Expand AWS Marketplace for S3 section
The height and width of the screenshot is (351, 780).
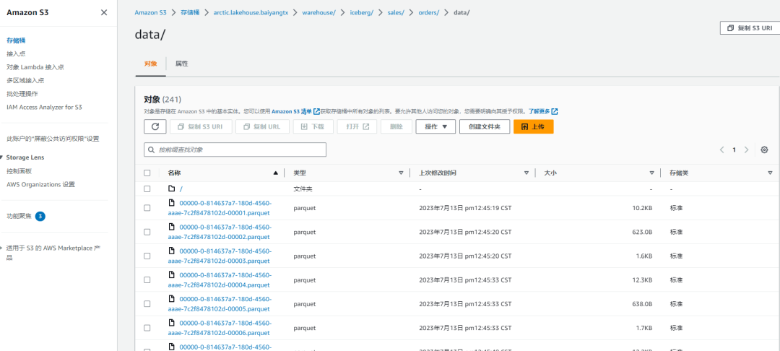coord(2,248)
